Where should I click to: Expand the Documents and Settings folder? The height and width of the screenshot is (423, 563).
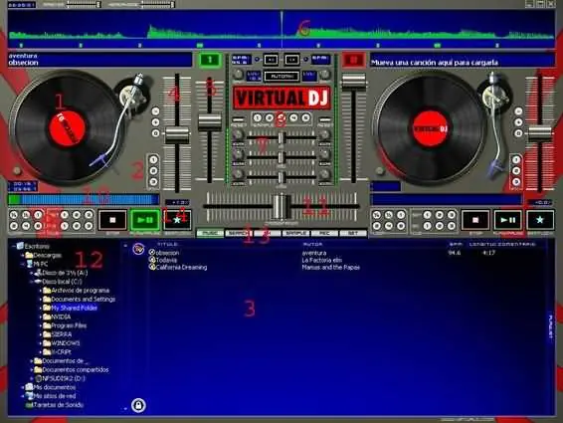(x=40, y=300)
